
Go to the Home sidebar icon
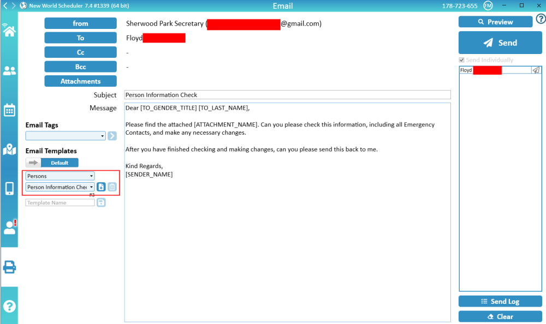(x=9, y=31)
